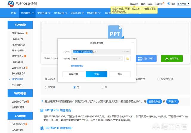This screenshot has width=191, height=133.
Task: Open PDF转HTML in sidebar
Action: [19, 50]
